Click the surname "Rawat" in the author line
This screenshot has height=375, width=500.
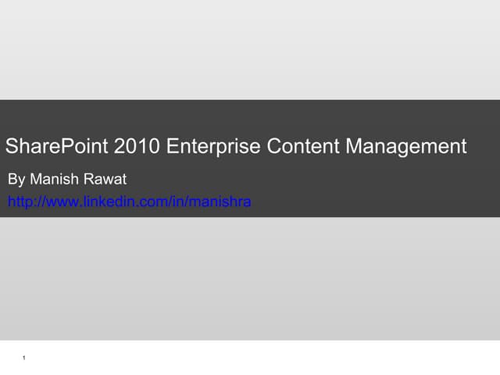click(104, 180)
